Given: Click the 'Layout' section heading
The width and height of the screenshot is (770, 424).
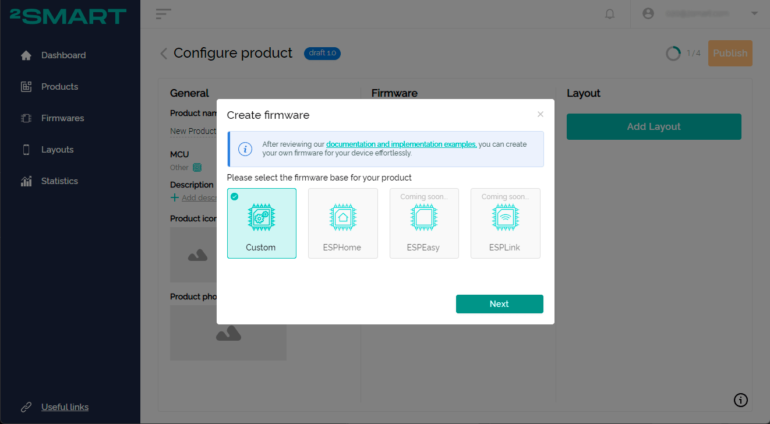Looking at the screenshot, I should [584, 93].
